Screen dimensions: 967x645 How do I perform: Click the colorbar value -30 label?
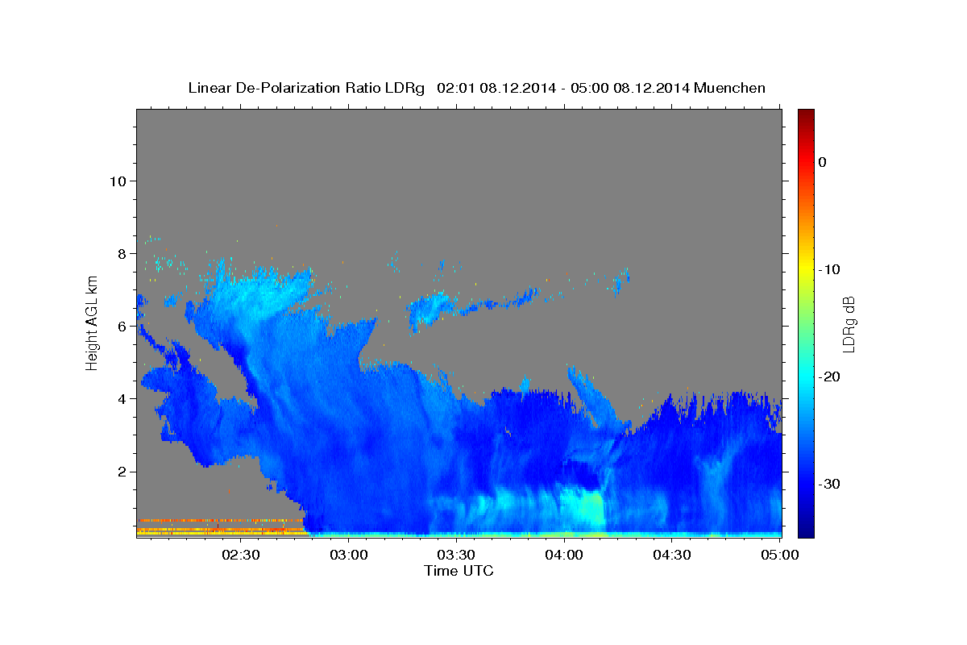coord(829,484)
